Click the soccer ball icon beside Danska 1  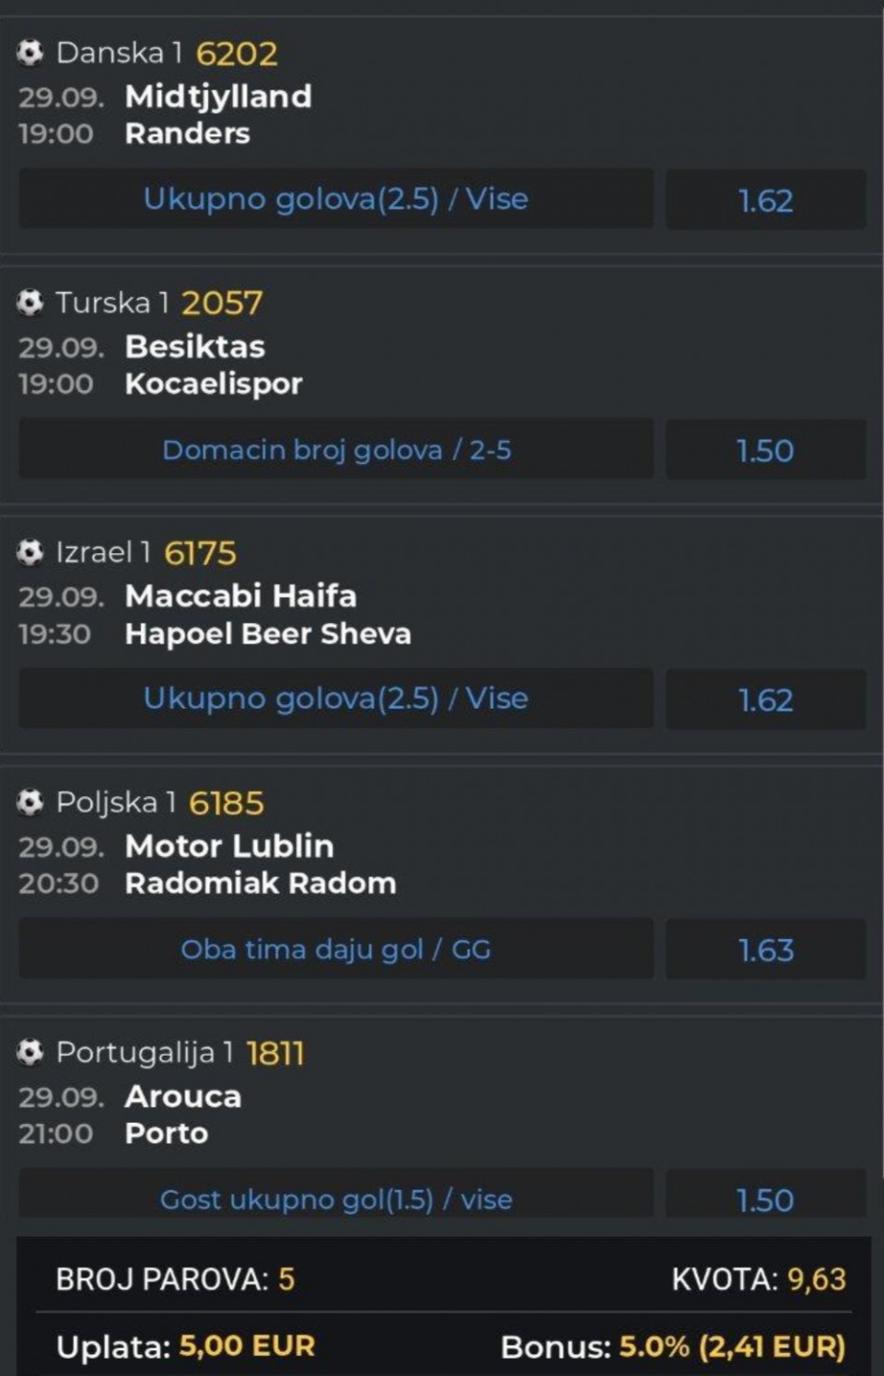(x=30, y=52)
